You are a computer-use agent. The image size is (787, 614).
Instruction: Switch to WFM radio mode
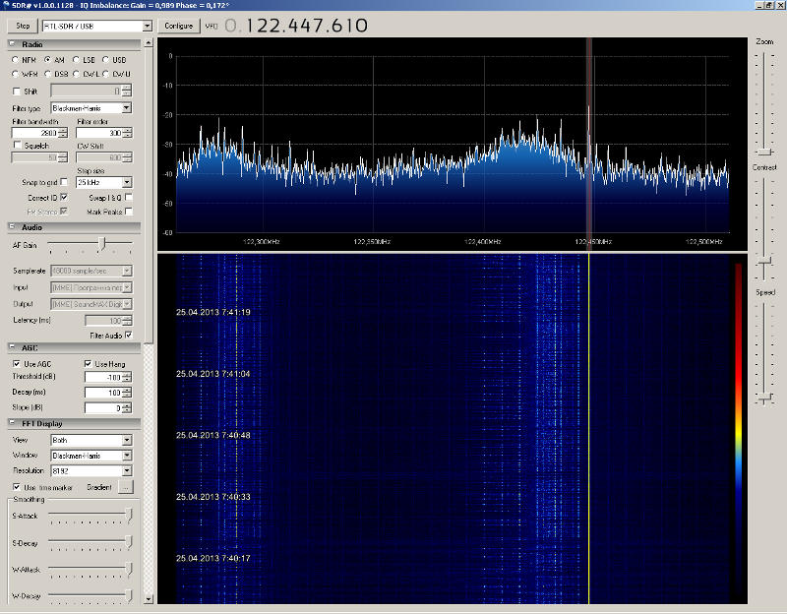tap(17, 74)
